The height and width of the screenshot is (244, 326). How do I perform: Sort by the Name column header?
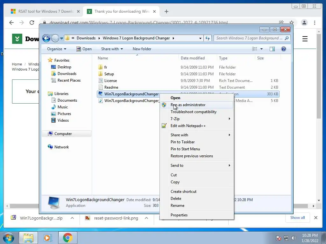(103, 58)
